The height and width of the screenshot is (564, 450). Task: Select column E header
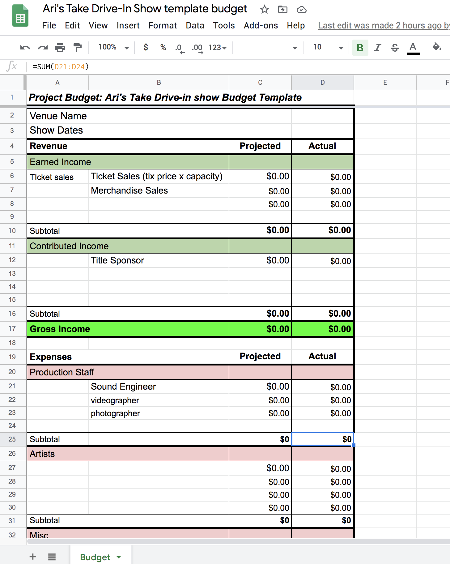coord(385,83)
